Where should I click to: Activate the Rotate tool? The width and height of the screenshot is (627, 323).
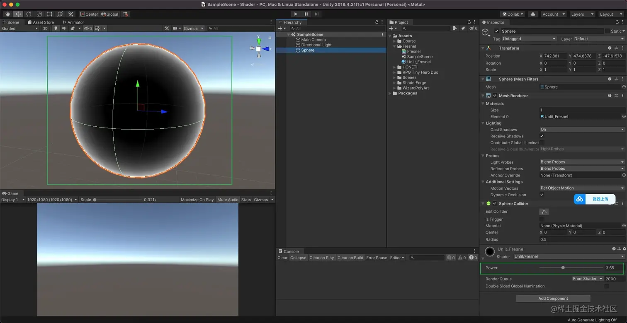click(29, 14)
